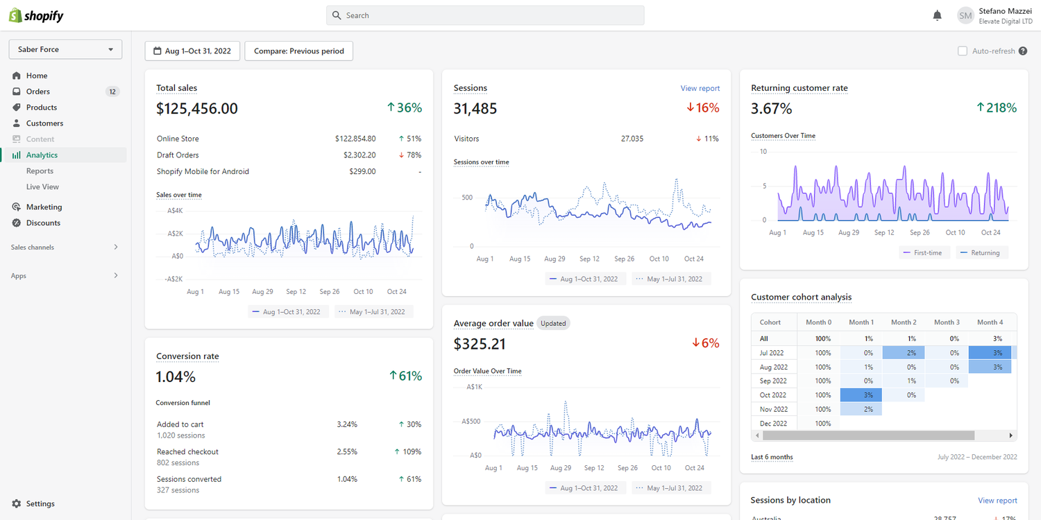Image resolution: width=1041 pixels, height=520 pixels.
Task: Click the Nov 2022 Month 1 2% cell
Action: tap(861, 409)
